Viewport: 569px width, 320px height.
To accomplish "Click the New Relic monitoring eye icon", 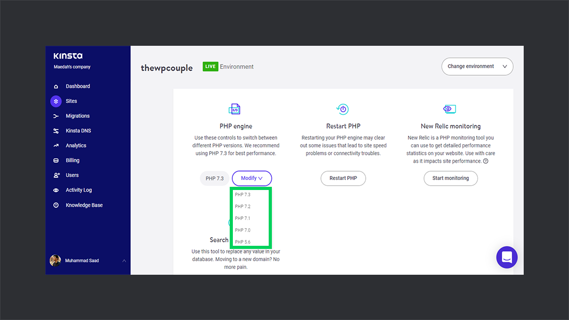I will click(449, 109).
